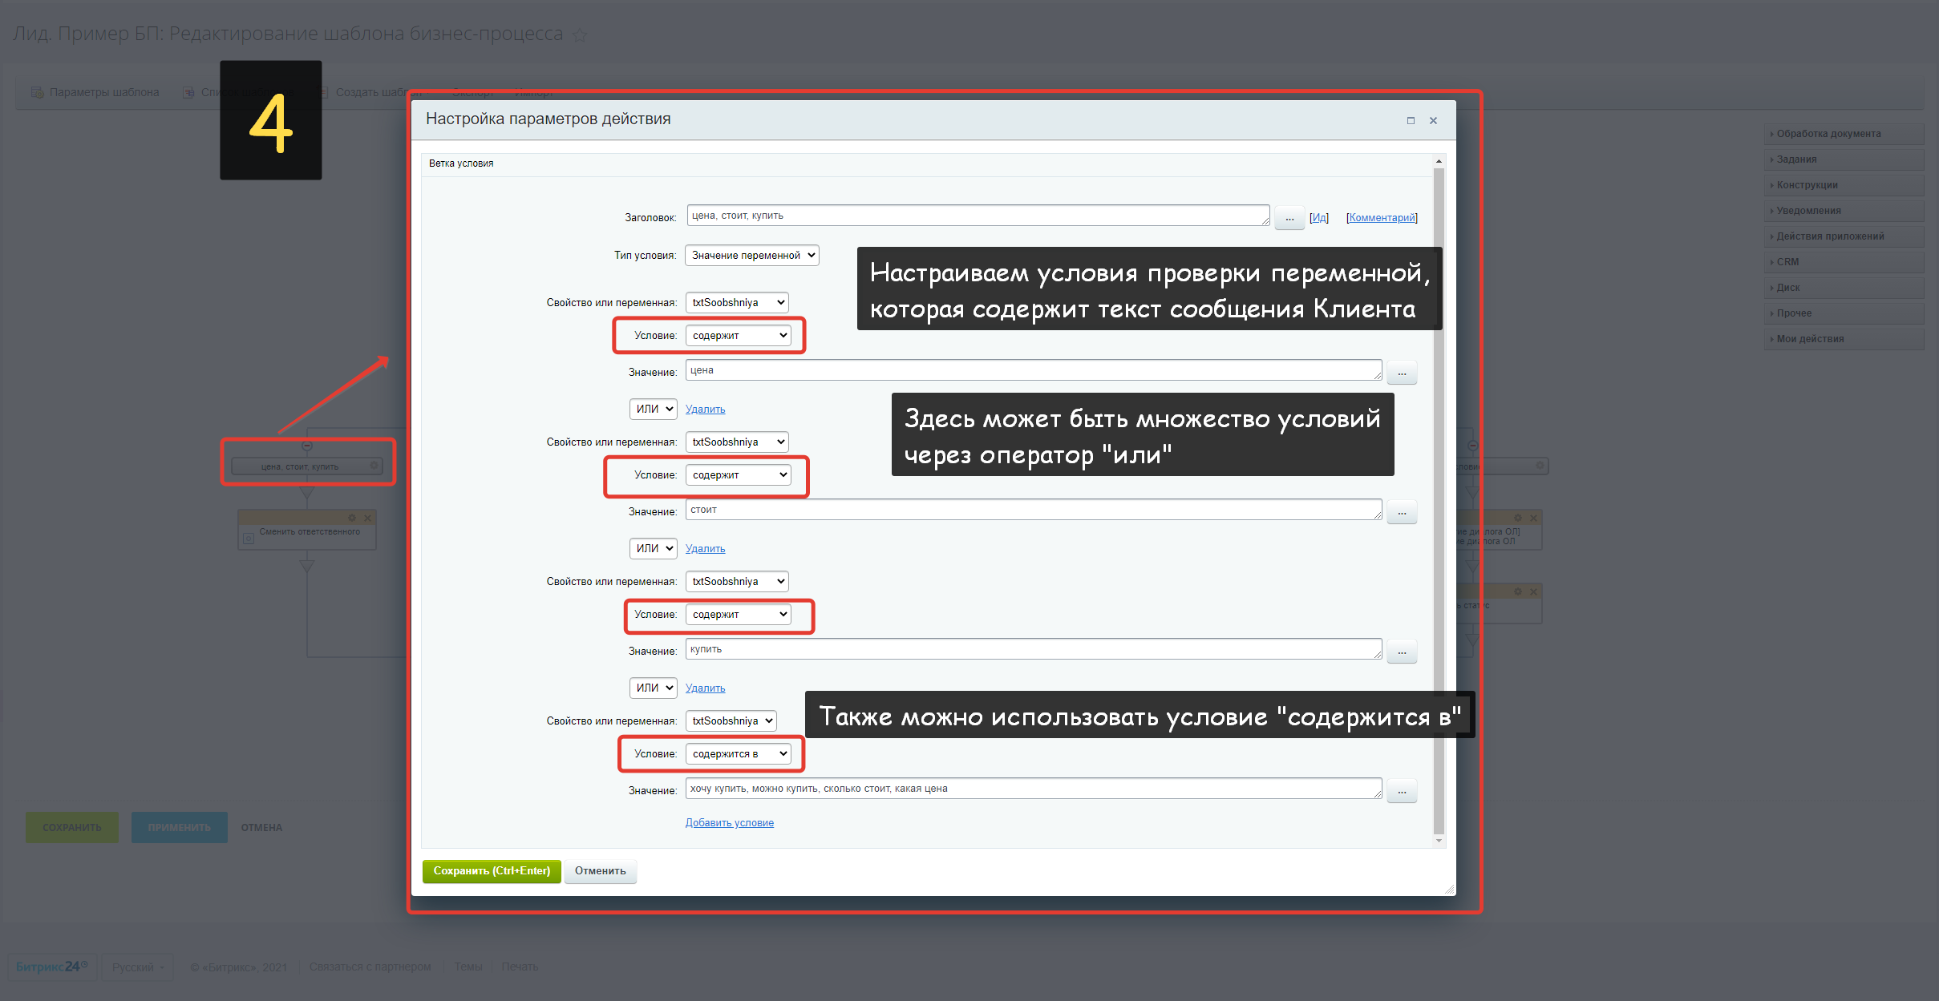Click the ellipsis button beside 'стоит' value
Viewport: 1939px width, 1001px height.
[x=1401, y=513]
